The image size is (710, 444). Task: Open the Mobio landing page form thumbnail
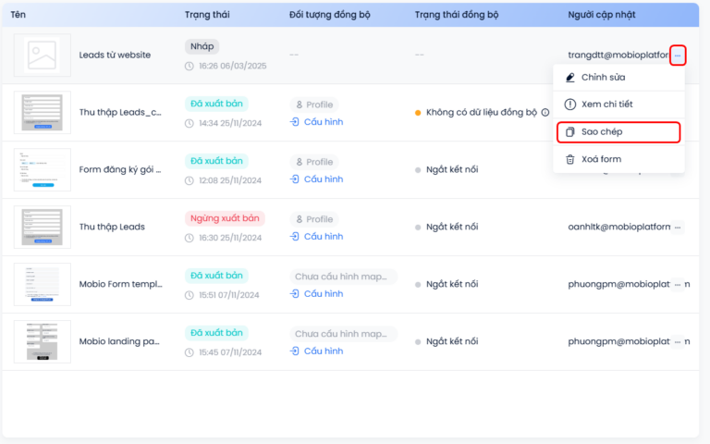(x=42, y=341)
